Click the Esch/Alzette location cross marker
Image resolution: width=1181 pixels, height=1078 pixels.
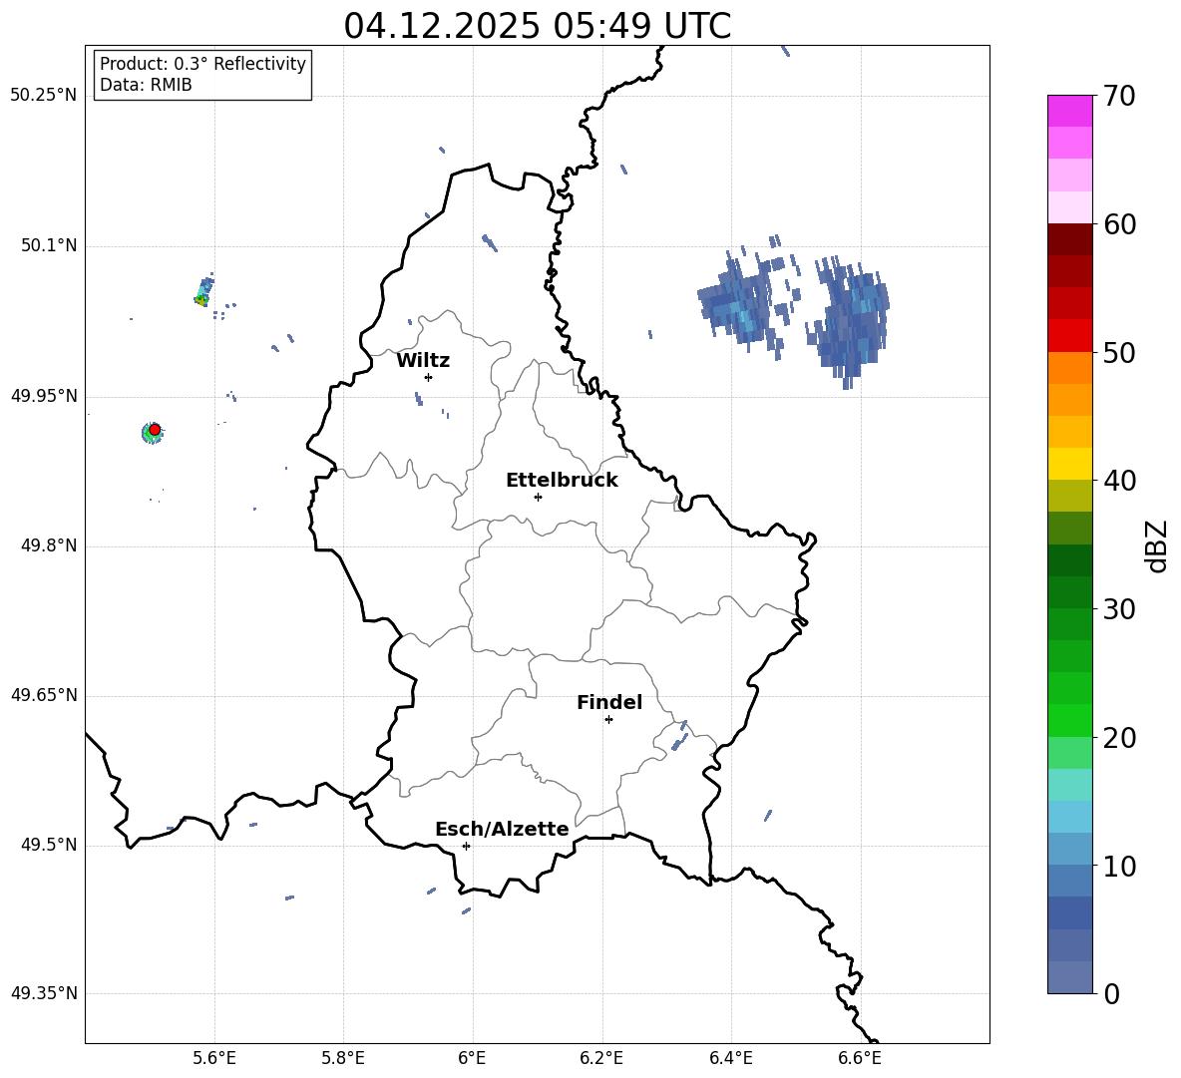[x=466, y=846]
